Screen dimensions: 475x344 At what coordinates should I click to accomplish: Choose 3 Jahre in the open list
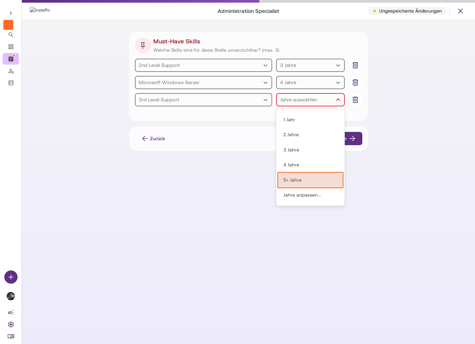click(310, 150)
